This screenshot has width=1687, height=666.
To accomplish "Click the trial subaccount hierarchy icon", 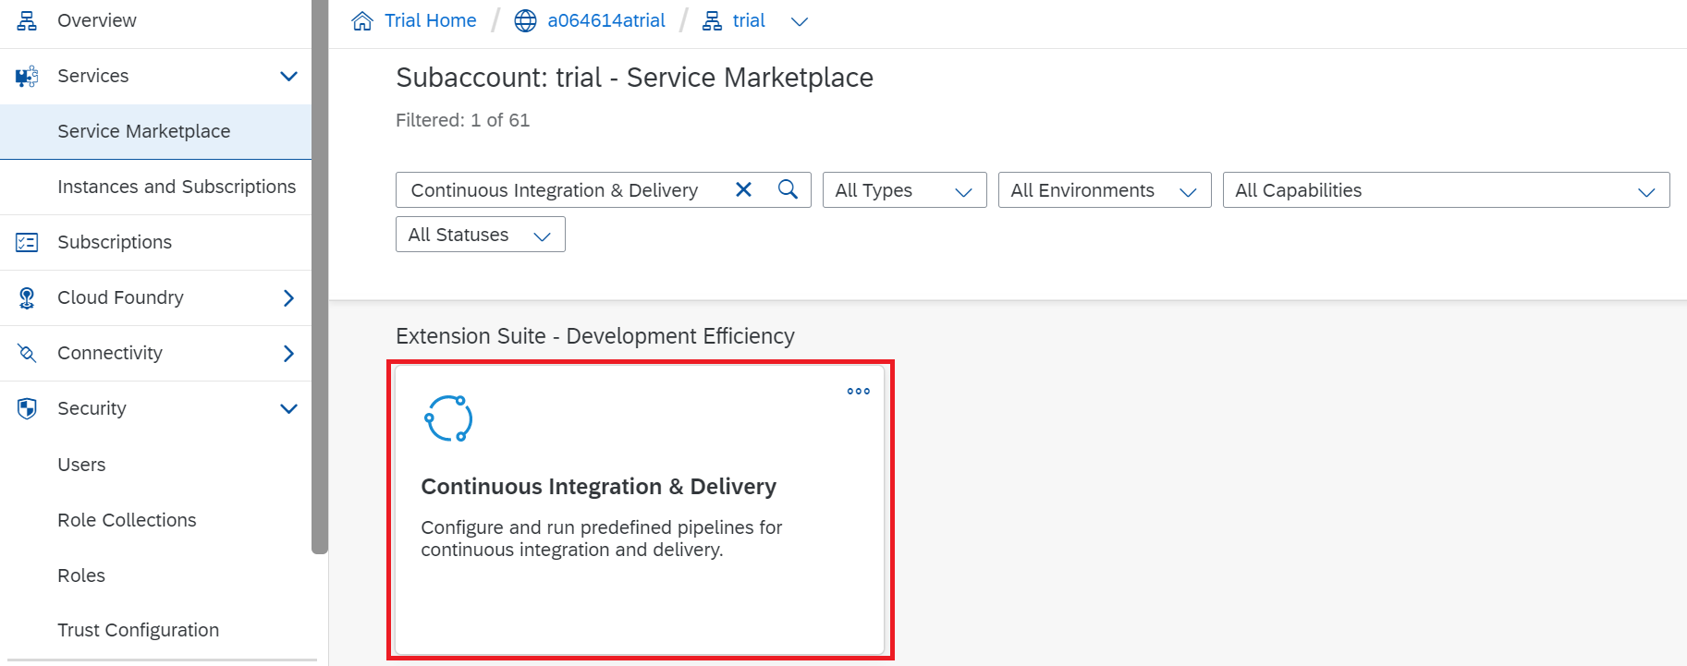I will click(712, 20).
